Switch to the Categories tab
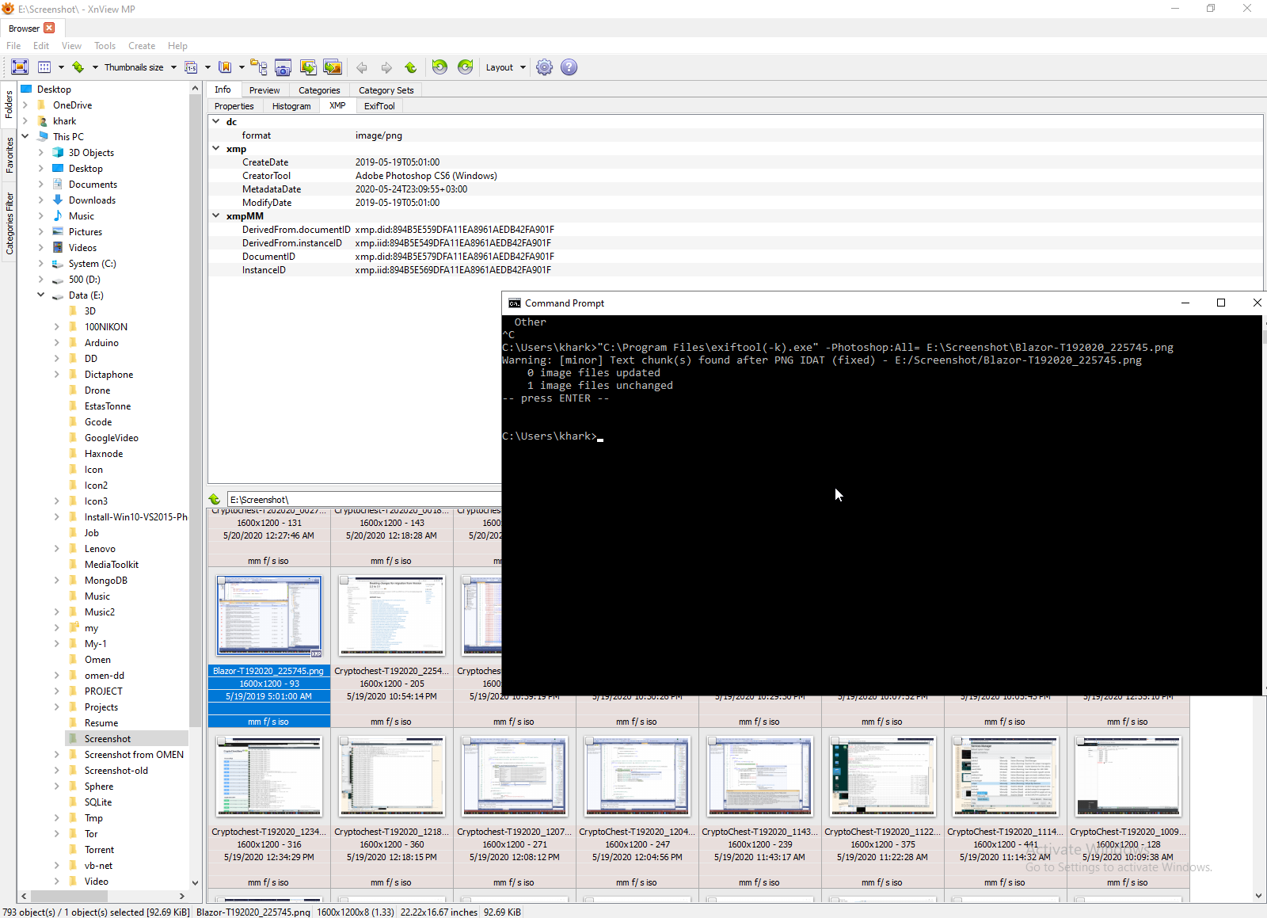This screenshot has width=1267, height=918. tap(319, 90)
